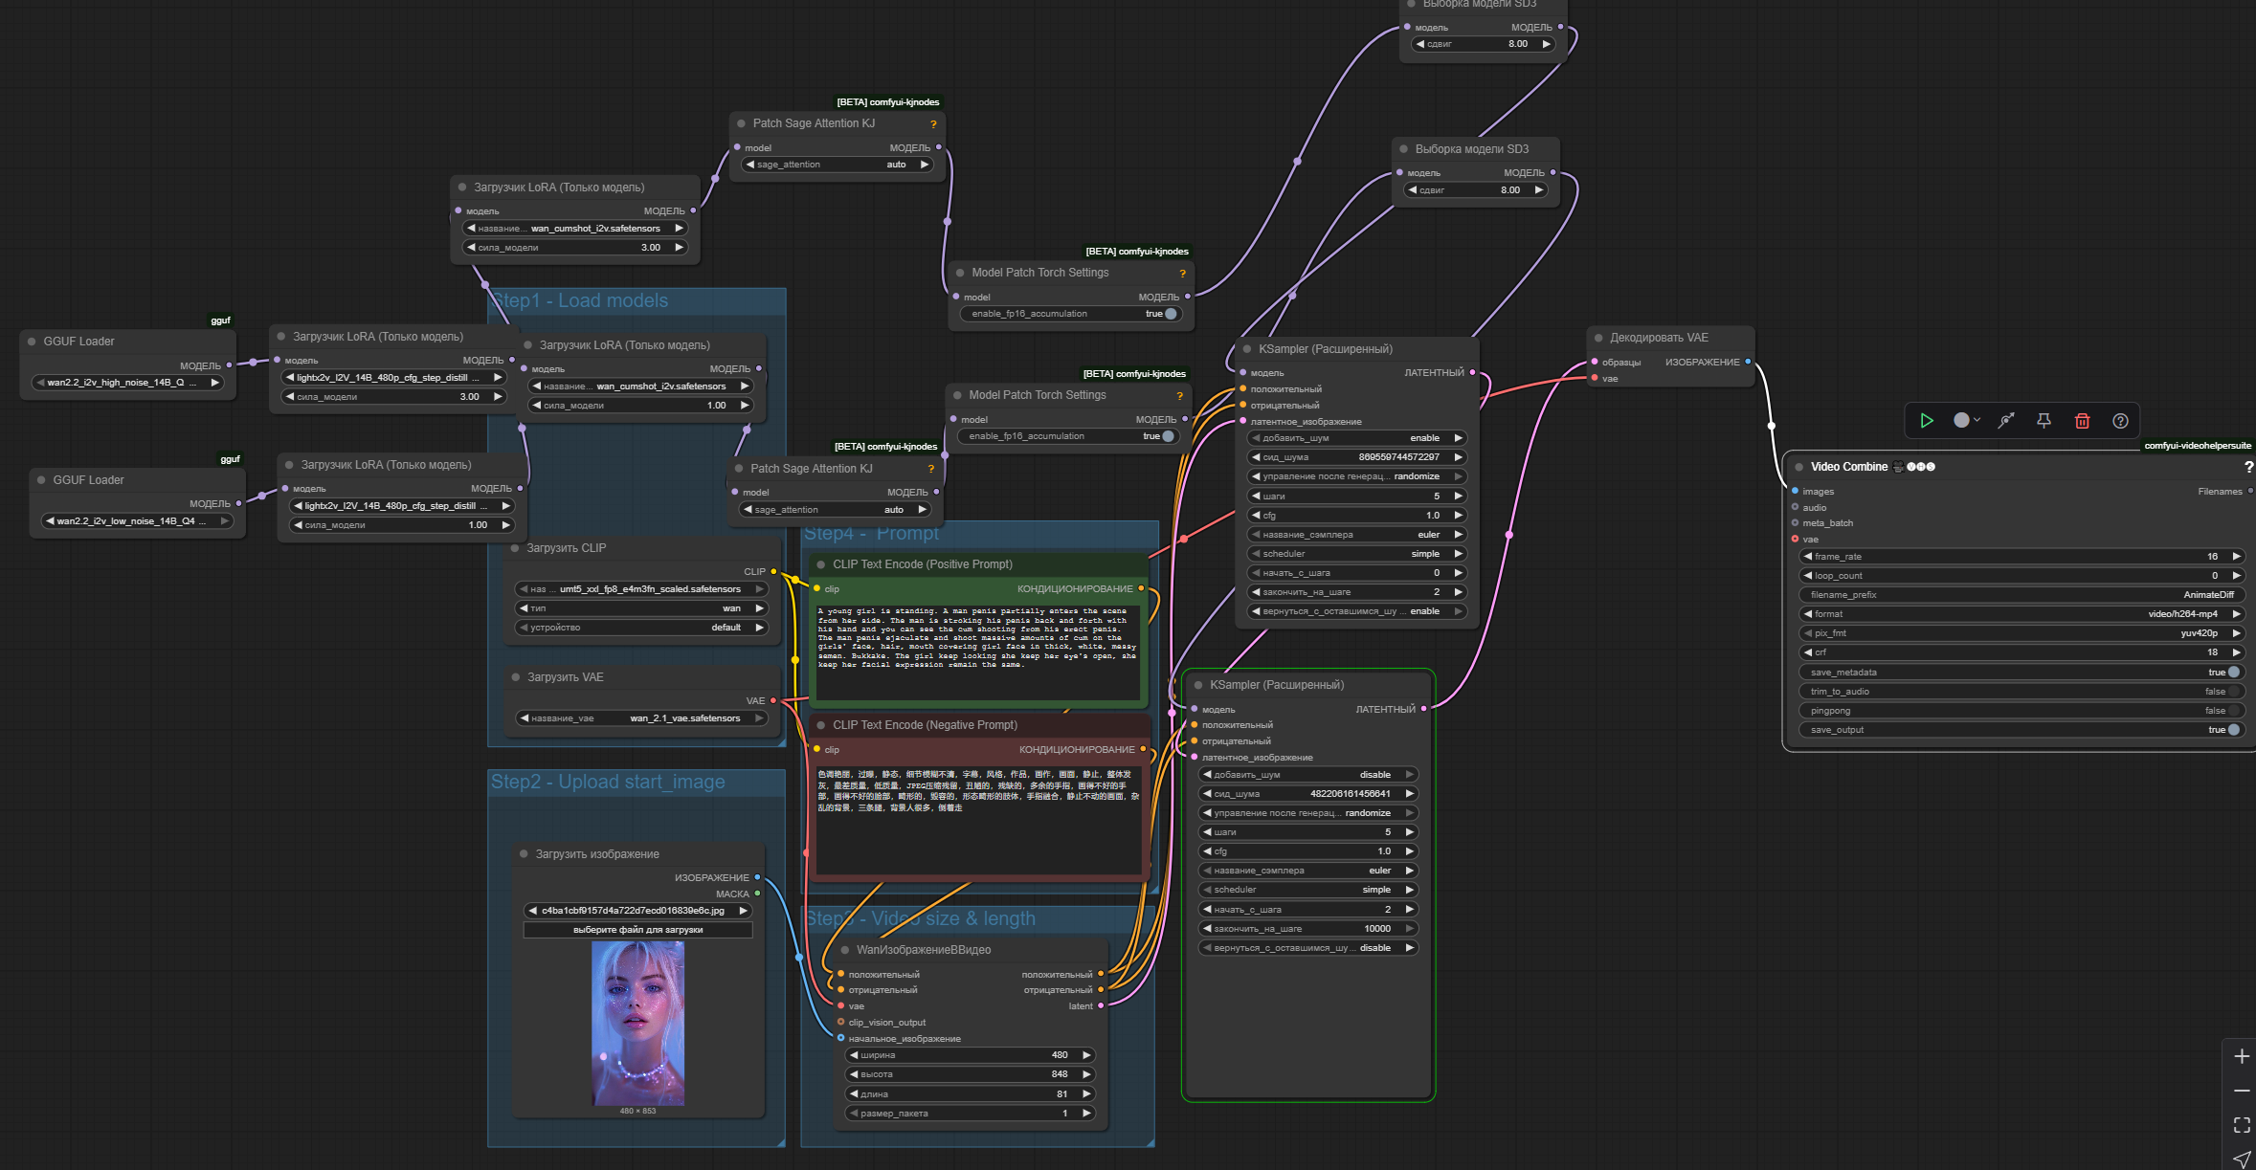
Task: Click green play icon in node toolbar
Action: 1927,421
